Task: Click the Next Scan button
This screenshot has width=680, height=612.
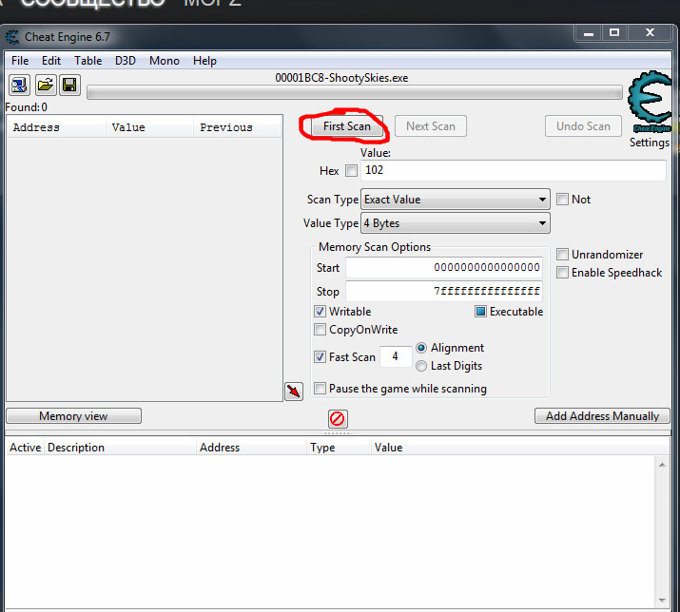Action: point(431,126)
